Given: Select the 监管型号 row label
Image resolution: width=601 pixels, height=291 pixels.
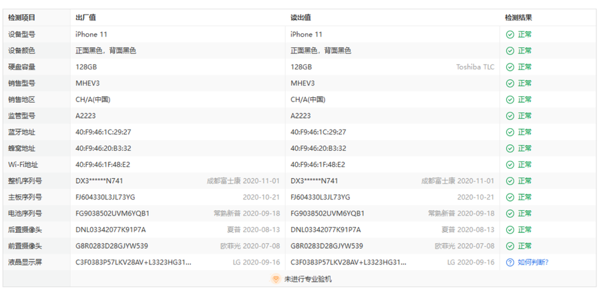Looking at the screenshot, I should coord(22,115).
